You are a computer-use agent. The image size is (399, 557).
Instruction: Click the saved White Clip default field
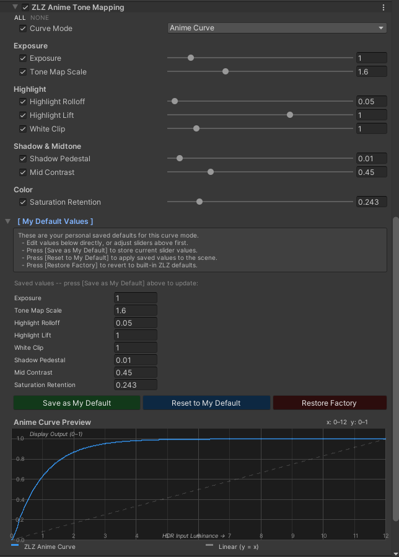[136, 348]
